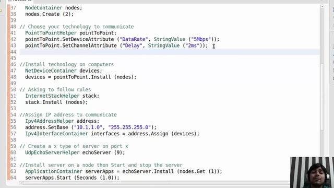
Task: Click line number 56 in gutter
Action: pyautogui.click(x=13, y=127)
